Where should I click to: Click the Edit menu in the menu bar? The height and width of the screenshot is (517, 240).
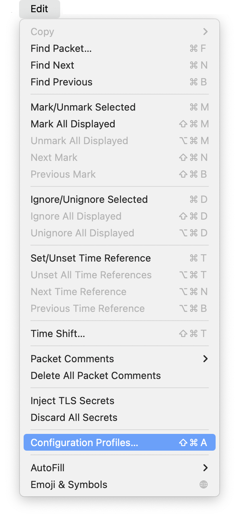39,9
